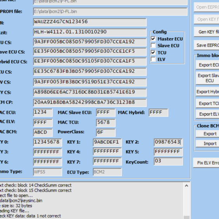Image resolution: width=219 pixels, height=219 pixels.
Task: Click the Save EEPROM button
Action: click(x=207, y=45)
